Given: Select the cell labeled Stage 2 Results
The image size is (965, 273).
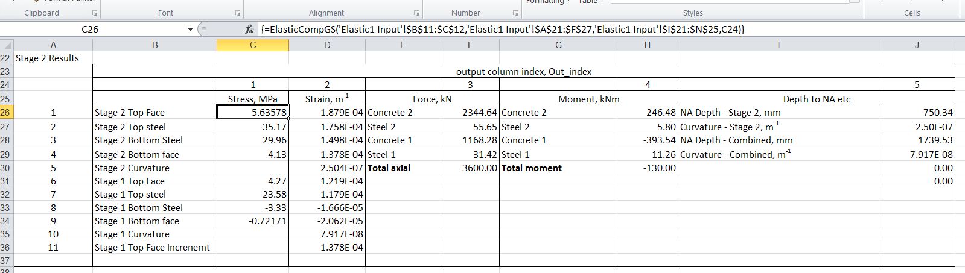Looking at the screenshot, I should point(47,58).
